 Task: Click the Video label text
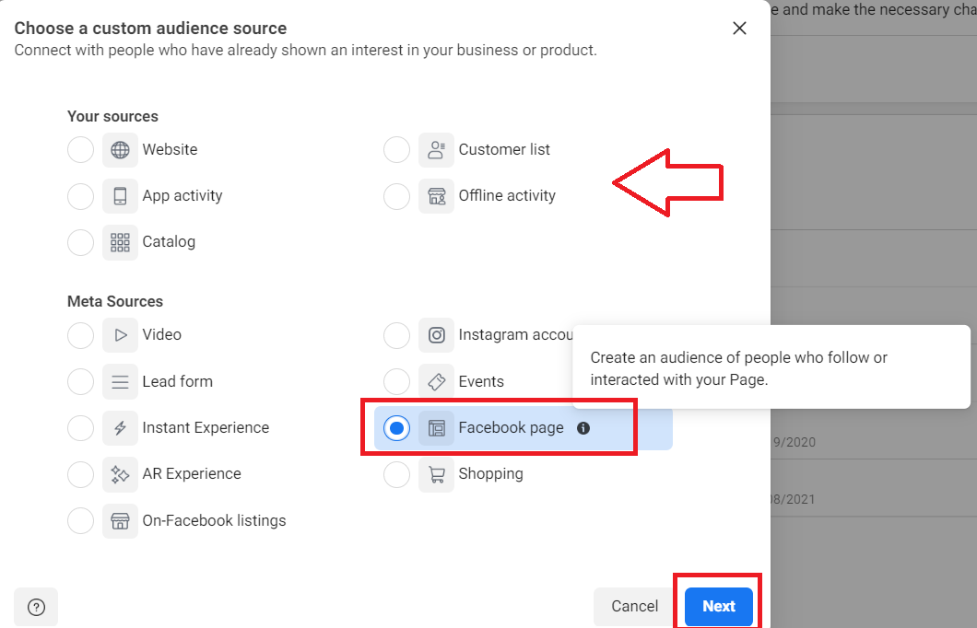pos(161,334)
